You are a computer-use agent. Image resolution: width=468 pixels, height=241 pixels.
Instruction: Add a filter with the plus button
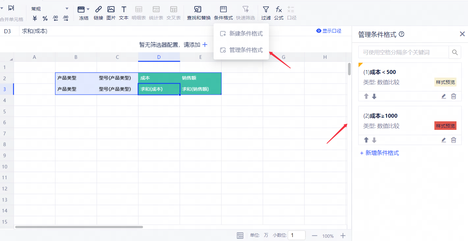pyautogui.click(x=205, y=44)
